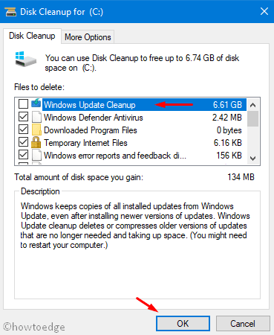Click the Temporary Internet Files padlock icon

[x=36, y=142]
